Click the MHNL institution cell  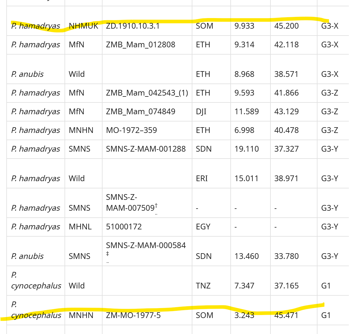click(x=80, y=227)
